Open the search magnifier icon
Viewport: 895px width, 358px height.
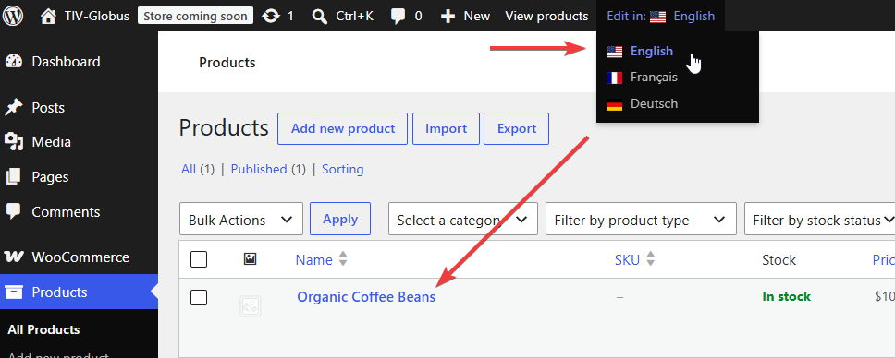(x=320, y=16)
